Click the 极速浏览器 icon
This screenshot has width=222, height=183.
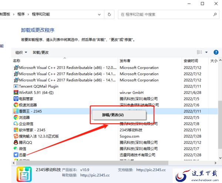click(x=16, y=105)
